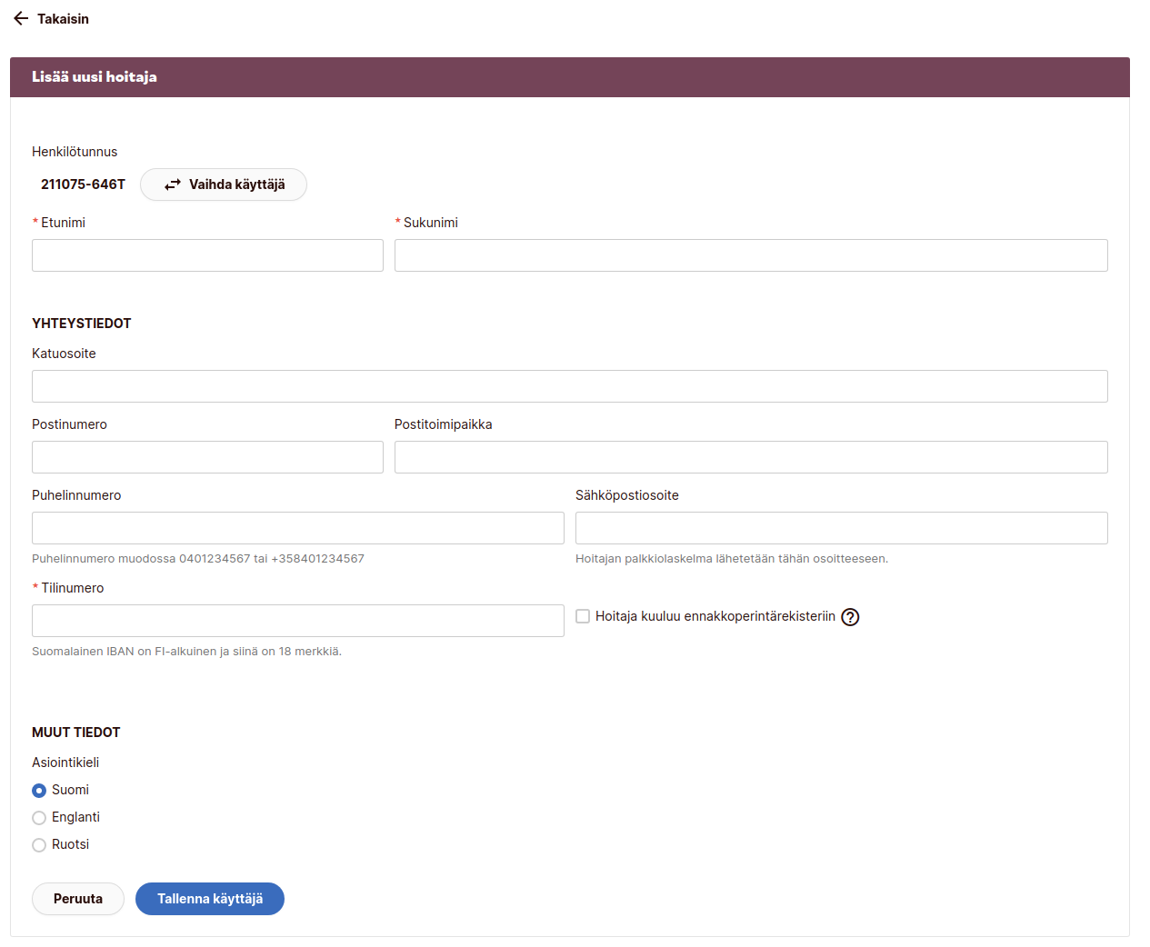Go back via the Takaisin link
Viewport: 1150px width, 947px height.
tap(63, 19)
